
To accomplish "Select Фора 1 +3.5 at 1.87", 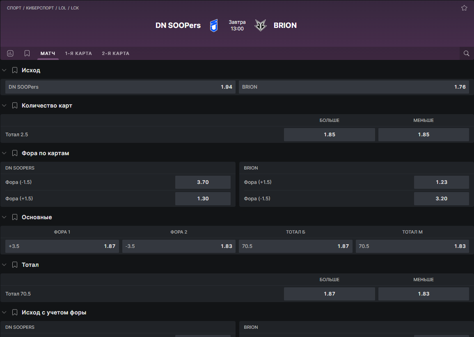I will click(62, 246).
